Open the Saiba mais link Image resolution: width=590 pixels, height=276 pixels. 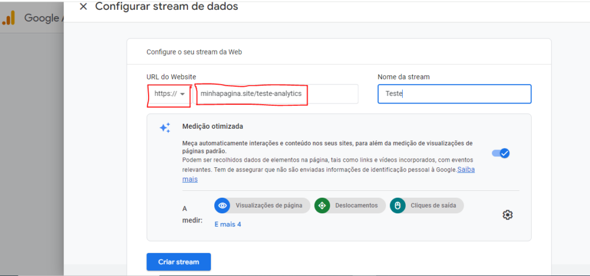pos(328,174)
